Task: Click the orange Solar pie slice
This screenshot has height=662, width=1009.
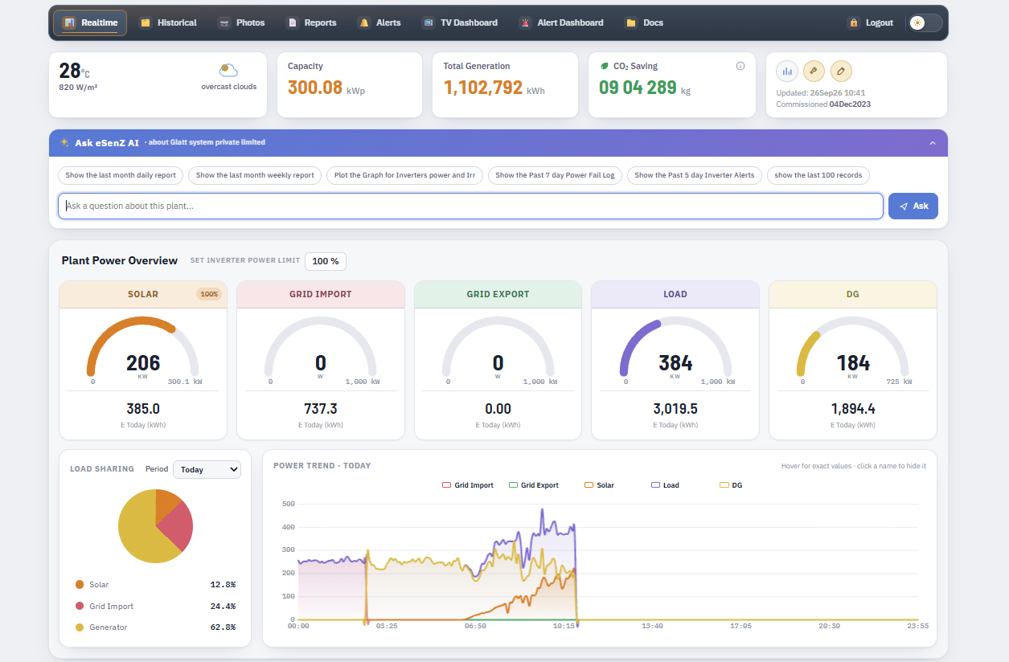Action: [166, 503]
